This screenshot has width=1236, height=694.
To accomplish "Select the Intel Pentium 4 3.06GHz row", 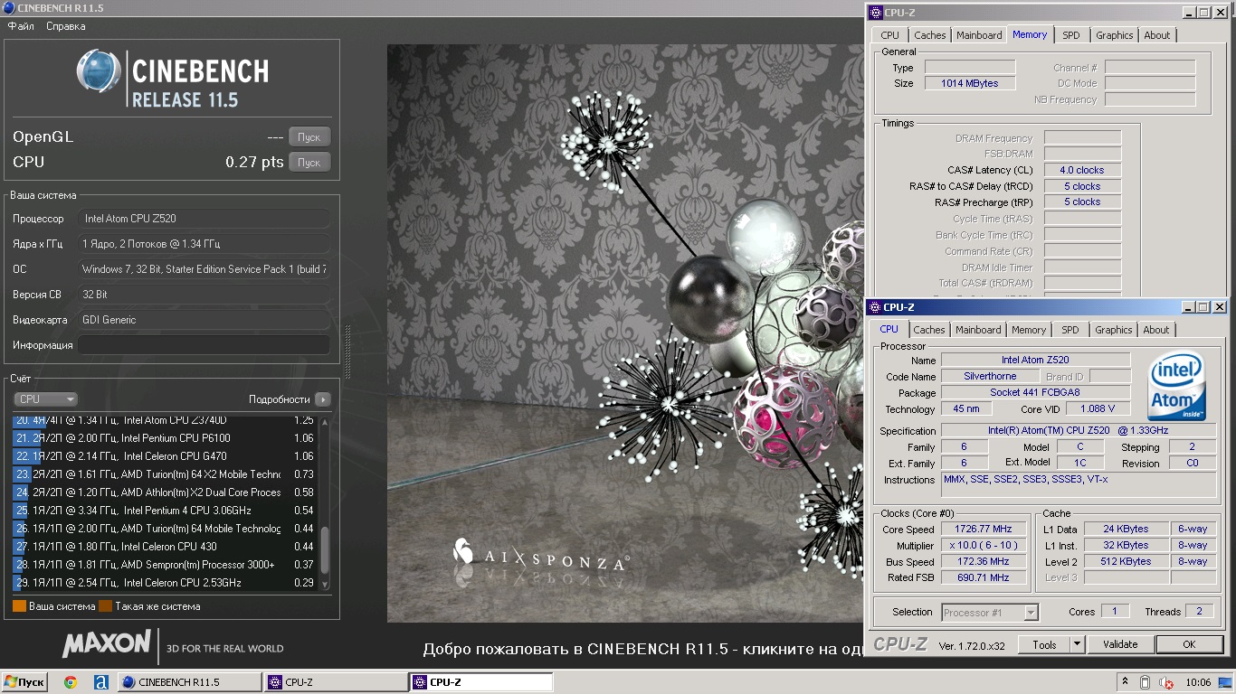I will (x=166, y=511).
